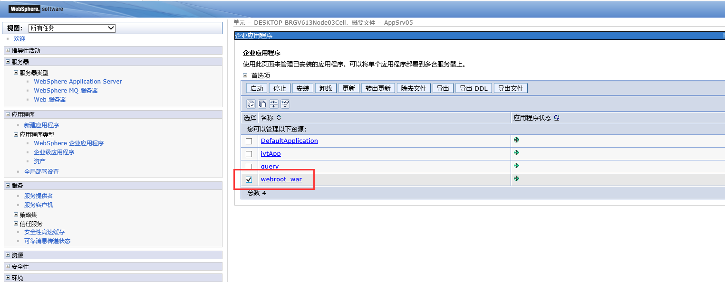
Task: Click the 除去文件 remove file button
Action: (x=414, y=88)
